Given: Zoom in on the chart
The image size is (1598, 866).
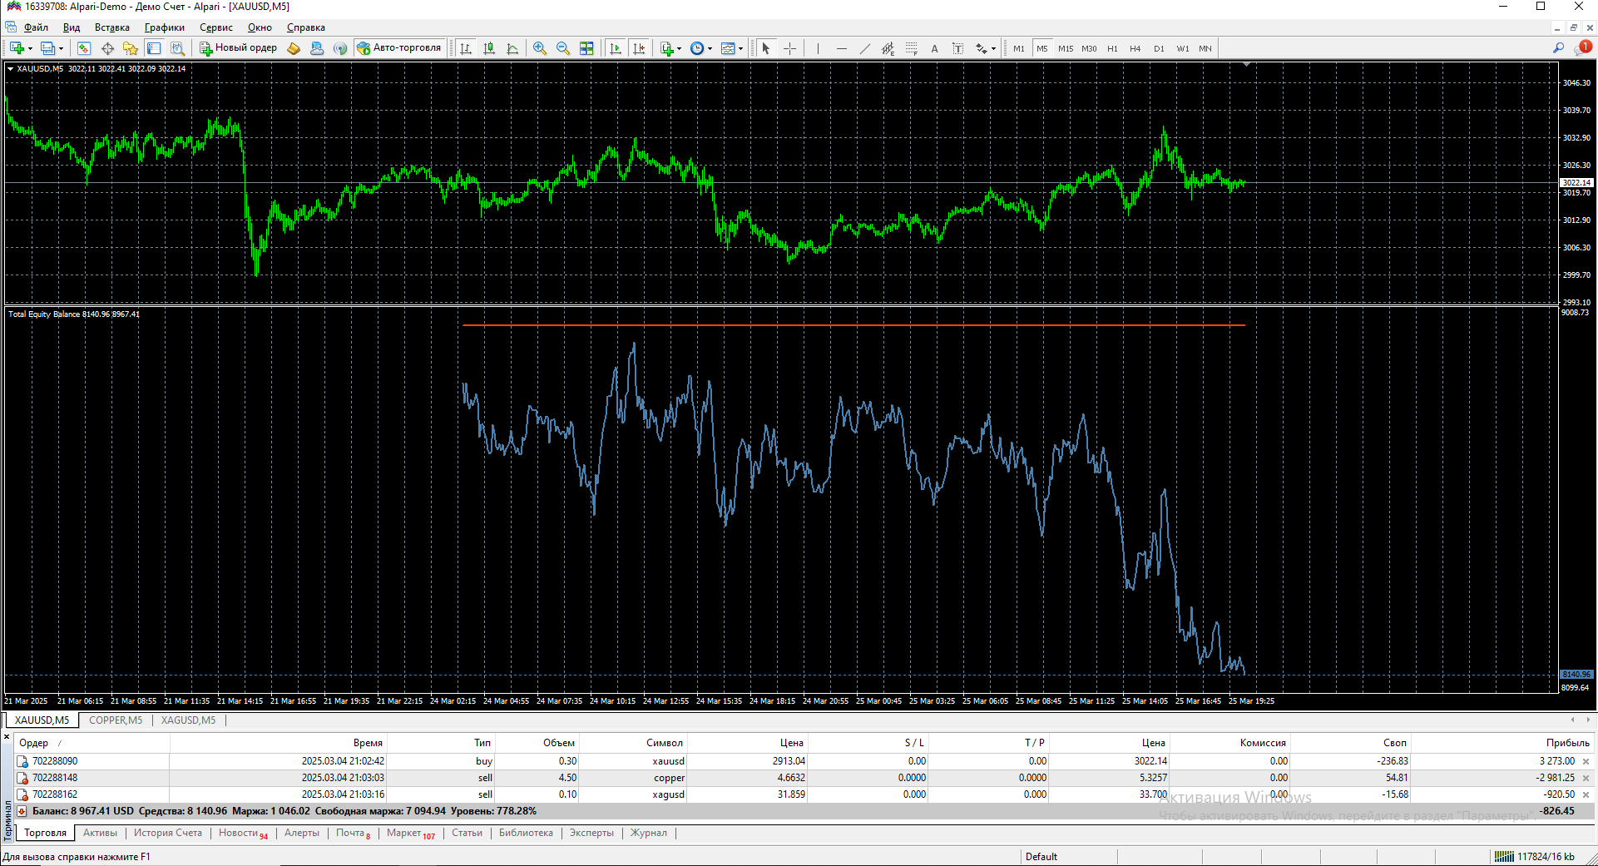Looking at the screenshot, I should [540, 48].
